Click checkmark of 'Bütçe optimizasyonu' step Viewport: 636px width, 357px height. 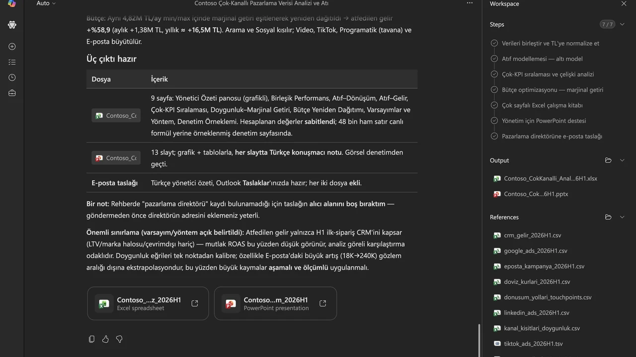pos(494,90)
